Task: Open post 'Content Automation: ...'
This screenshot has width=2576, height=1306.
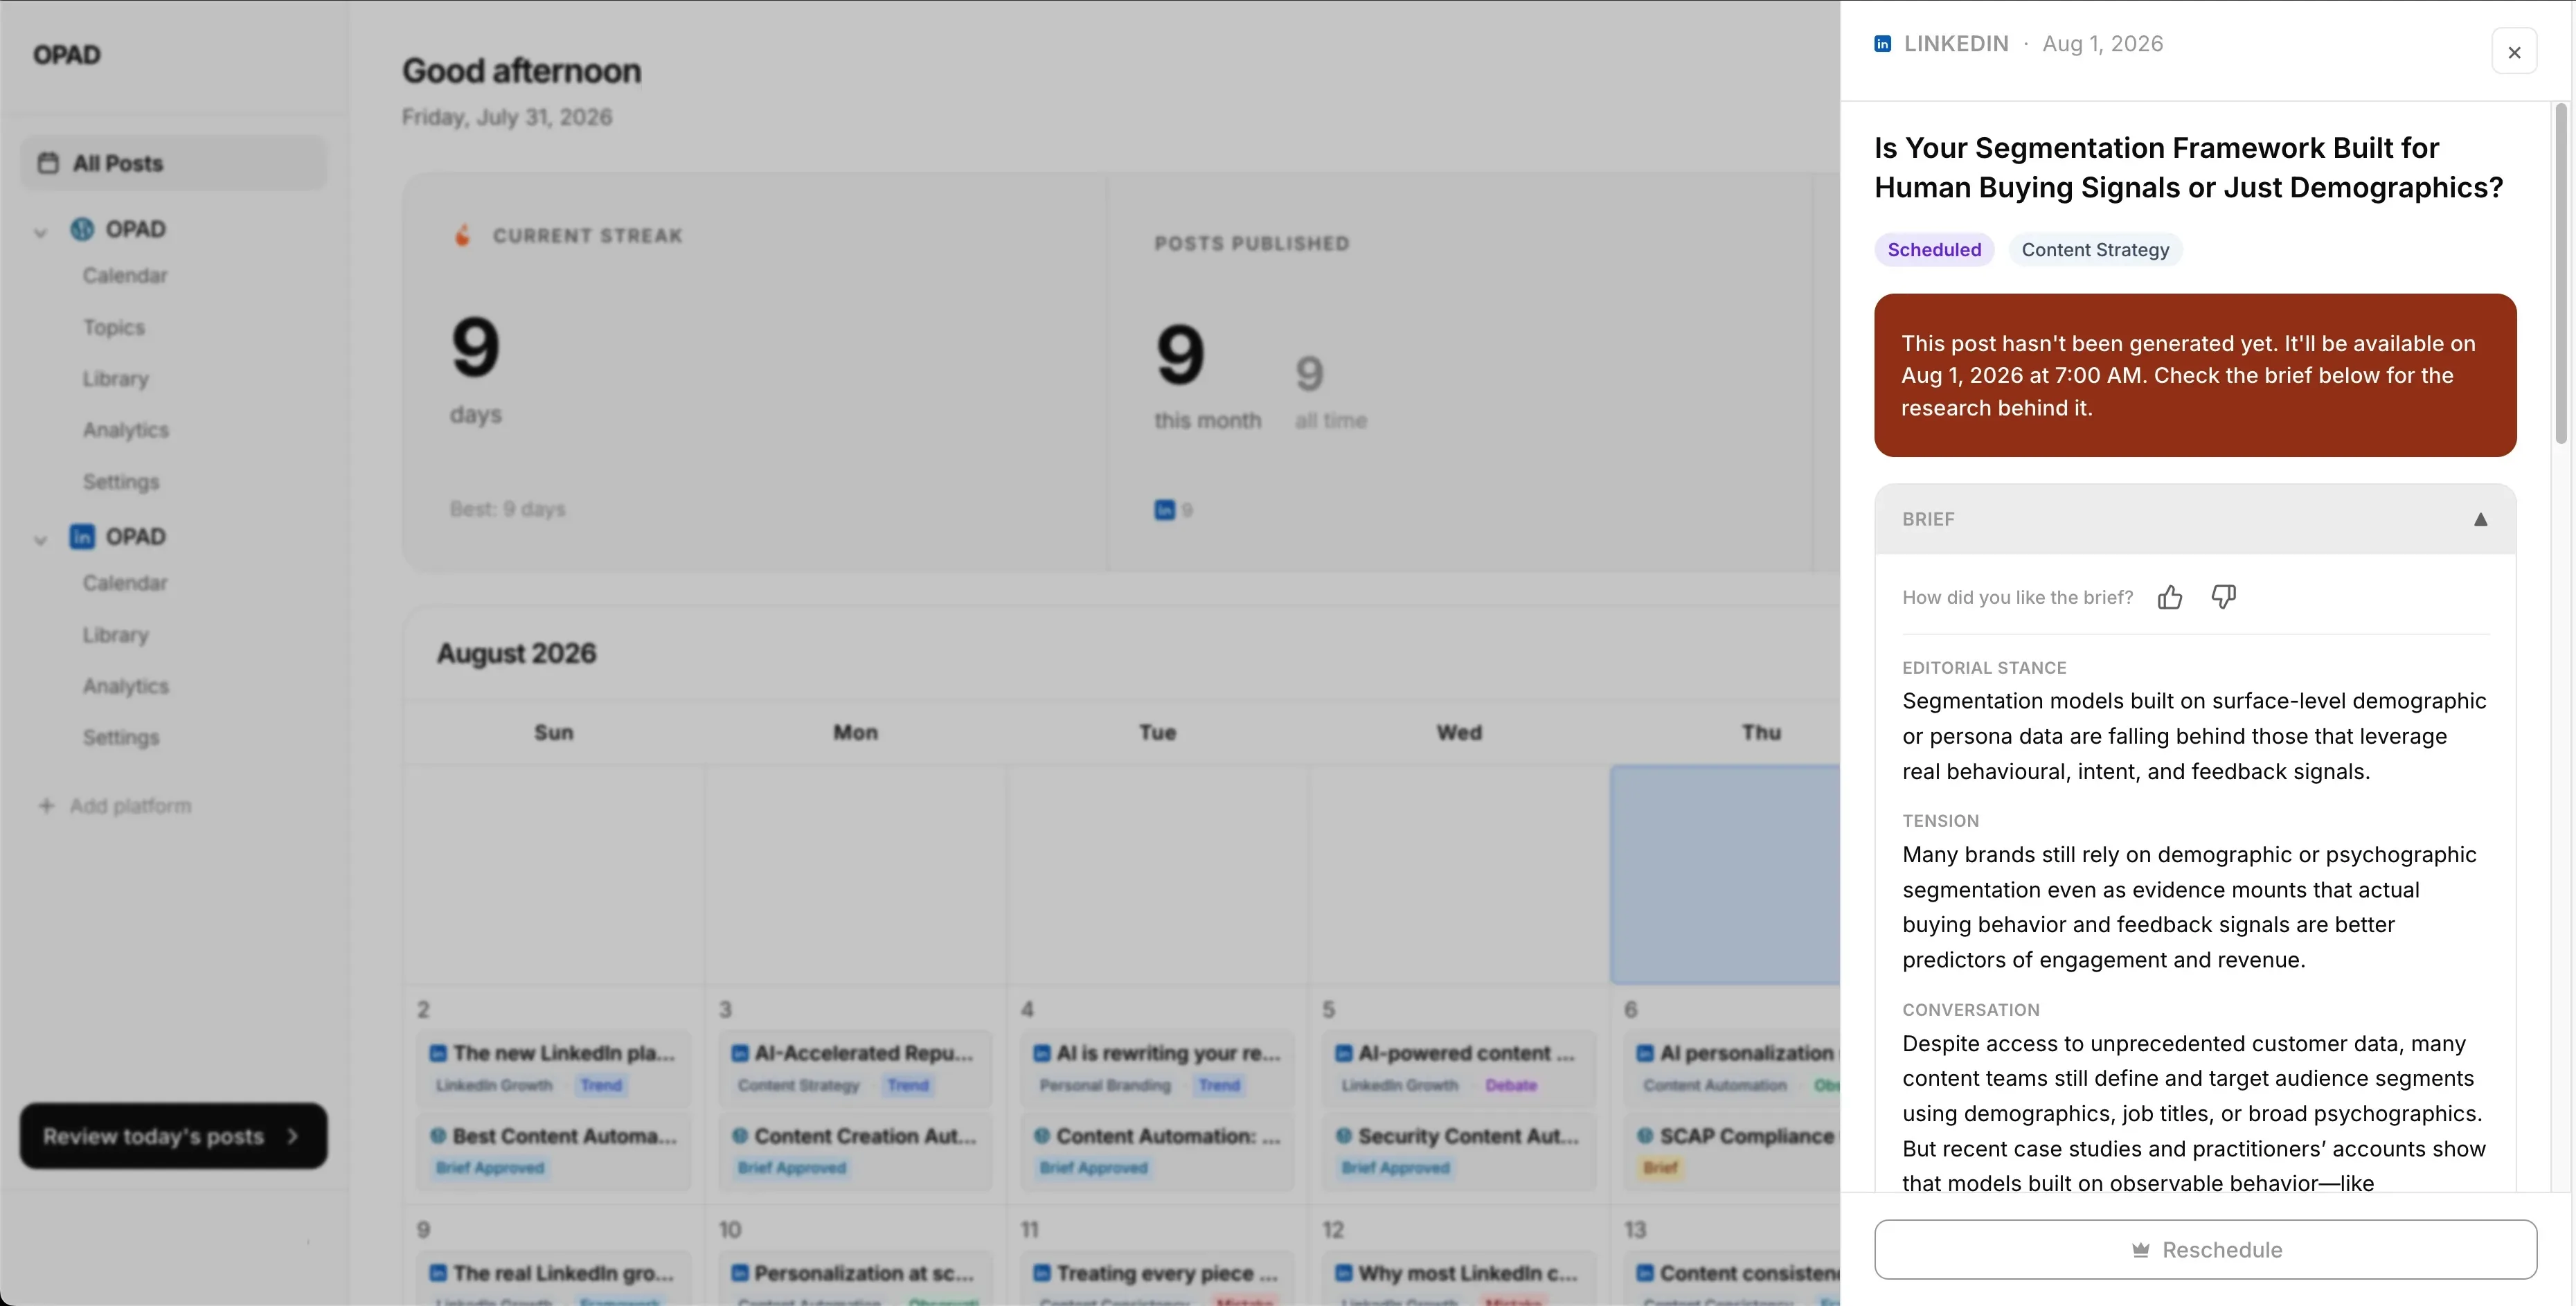Action: 1158,1152
